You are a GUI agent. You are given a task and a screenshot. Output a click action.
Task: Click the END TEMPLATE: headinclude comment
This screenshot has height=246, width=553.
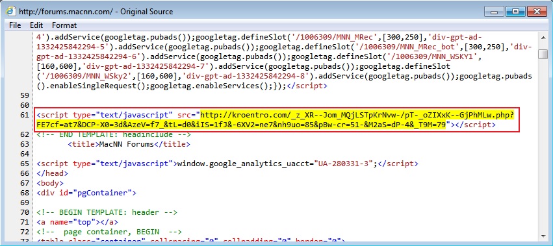coord(114,134)
